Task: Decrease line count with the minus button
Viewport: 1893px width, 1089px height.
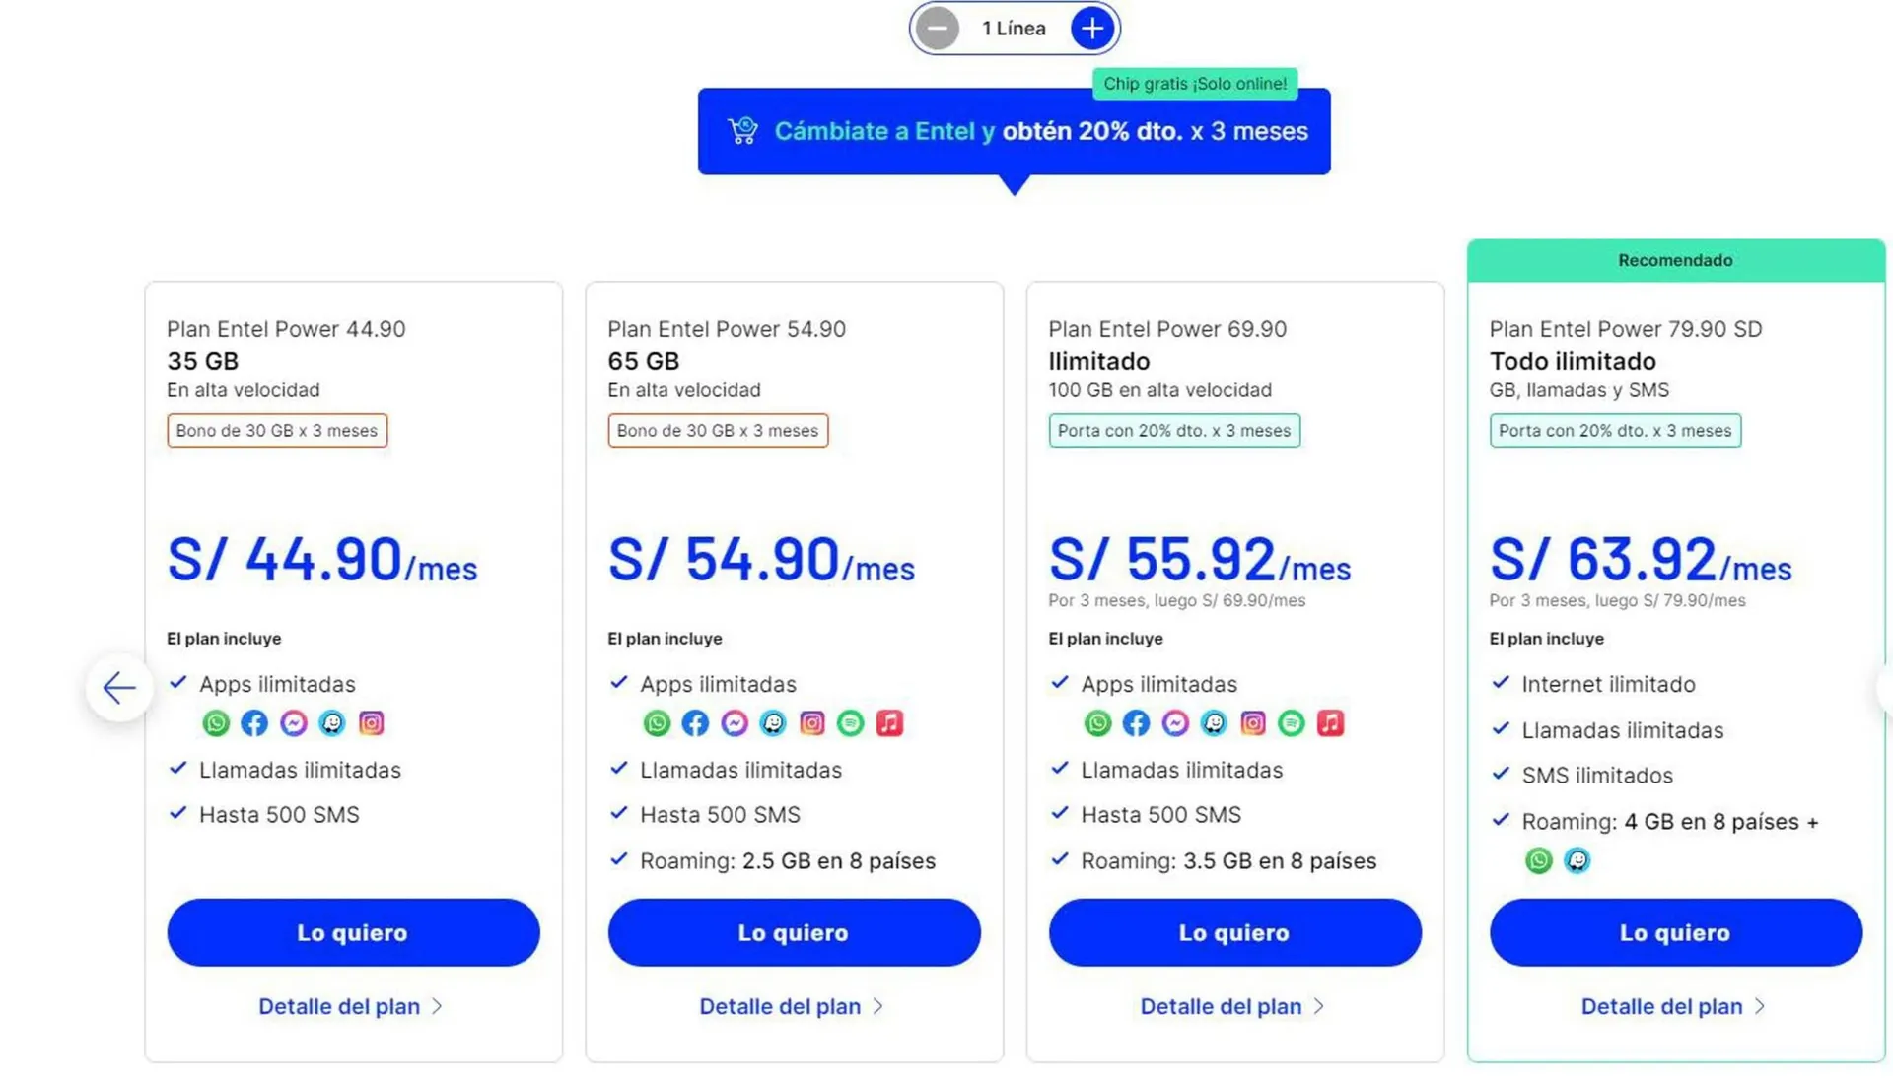Action: [x=938, y=29]
